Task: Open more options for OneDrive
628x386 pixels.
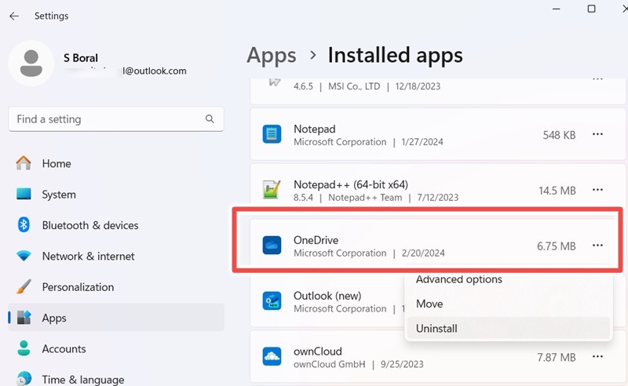Action: pos(597,245)
